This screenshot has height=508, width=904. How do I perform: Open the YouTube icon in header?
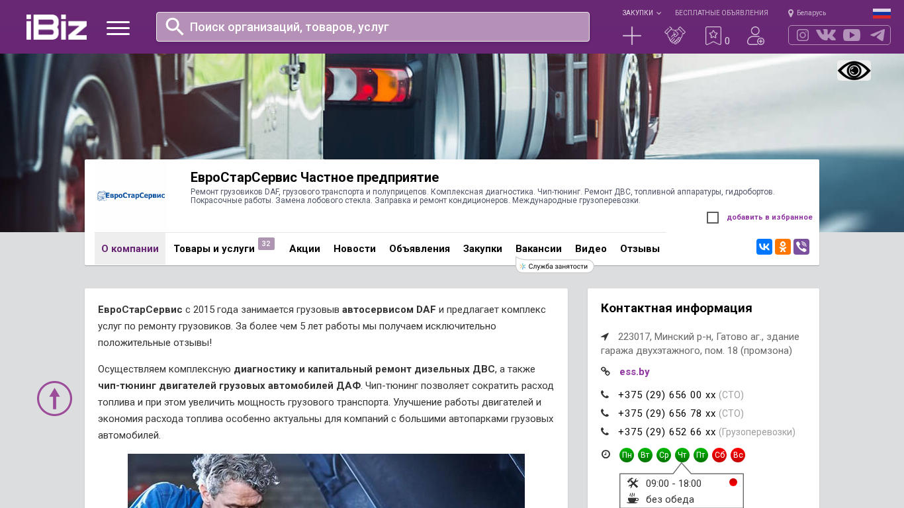[x=852, y=35]
